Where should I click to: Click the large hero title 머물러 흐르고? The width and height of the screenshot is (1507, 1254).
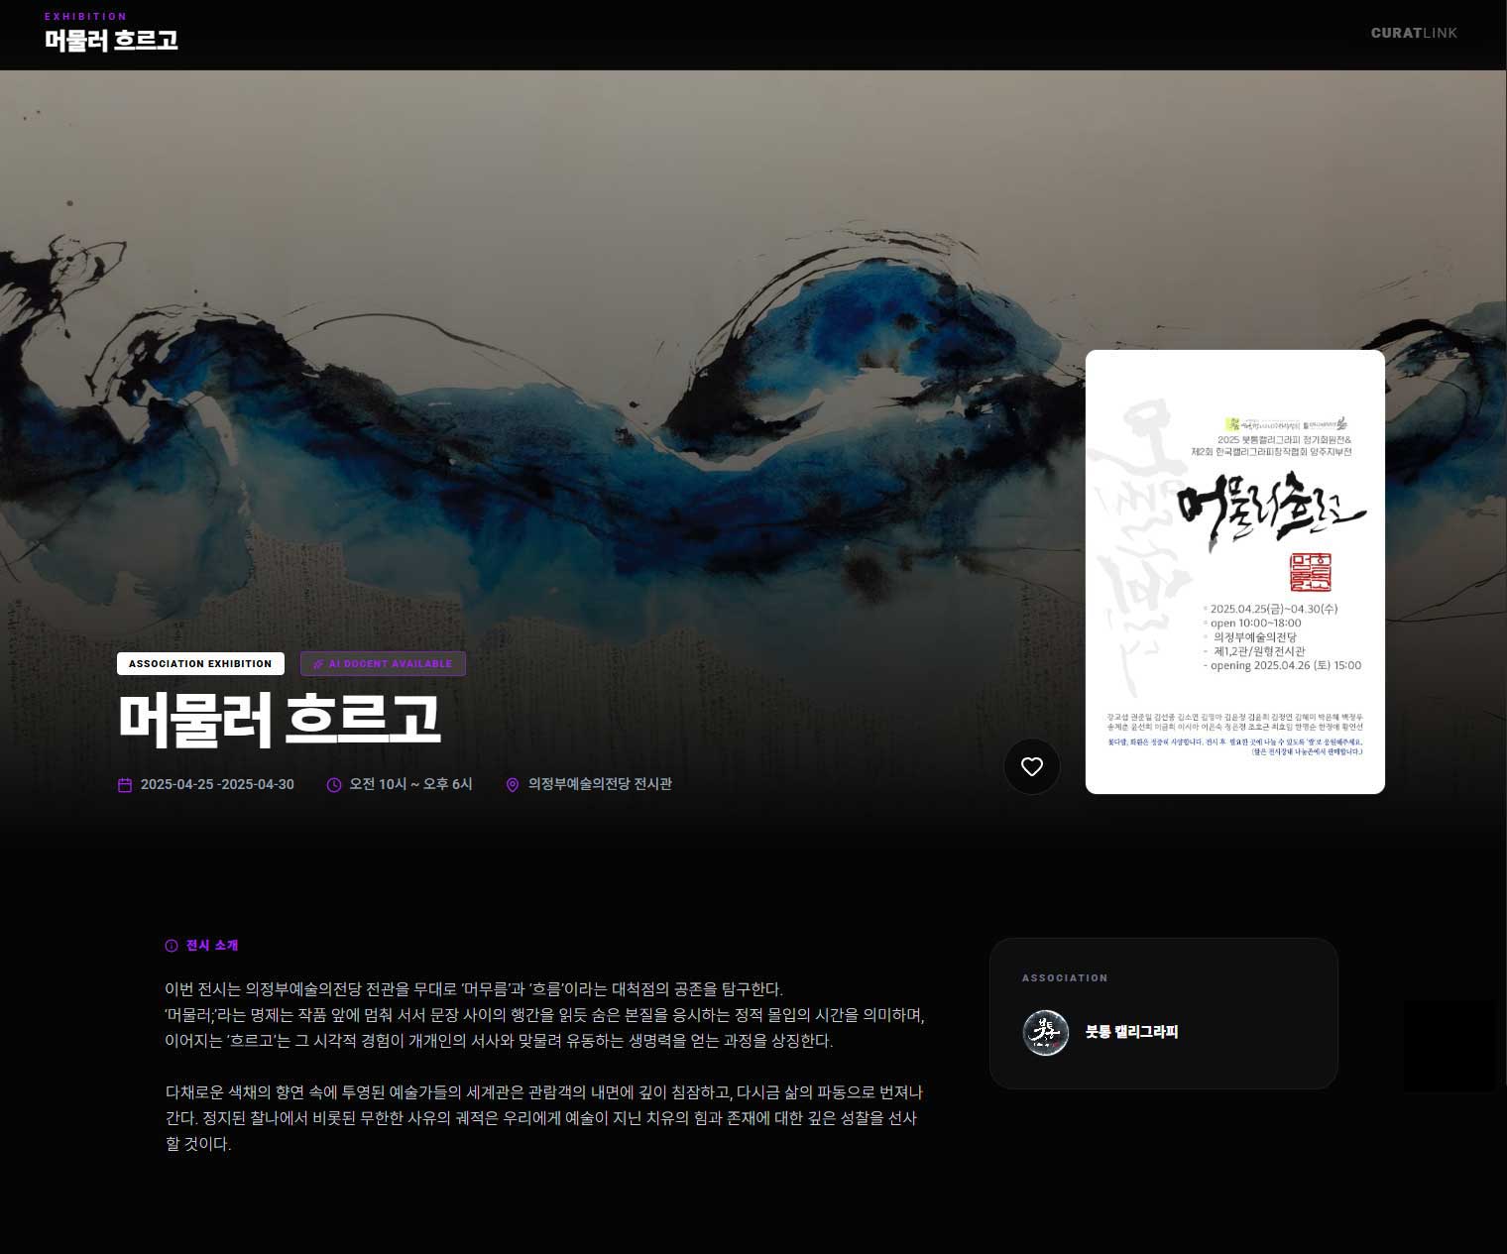(279, 720)
